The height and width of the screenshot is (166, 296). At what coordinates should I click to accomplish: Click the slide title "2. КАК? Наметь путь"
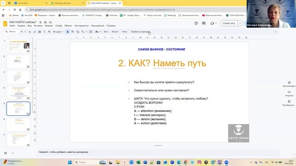162,63
